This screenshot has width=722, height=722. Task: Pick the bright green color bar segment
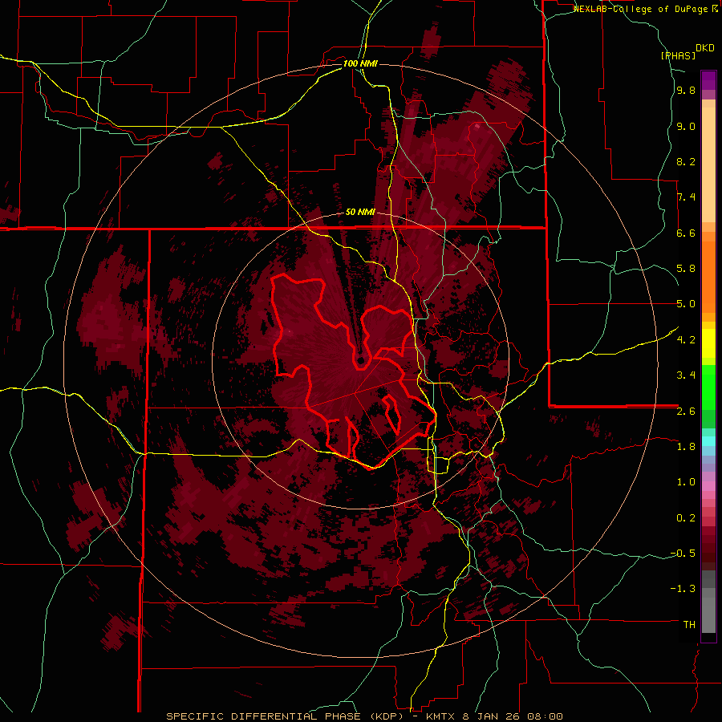pos(708,389)
